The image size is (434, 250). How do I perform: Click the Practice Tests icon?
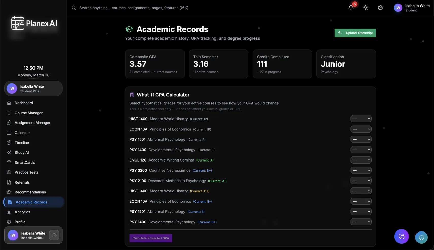coord(9,172)
